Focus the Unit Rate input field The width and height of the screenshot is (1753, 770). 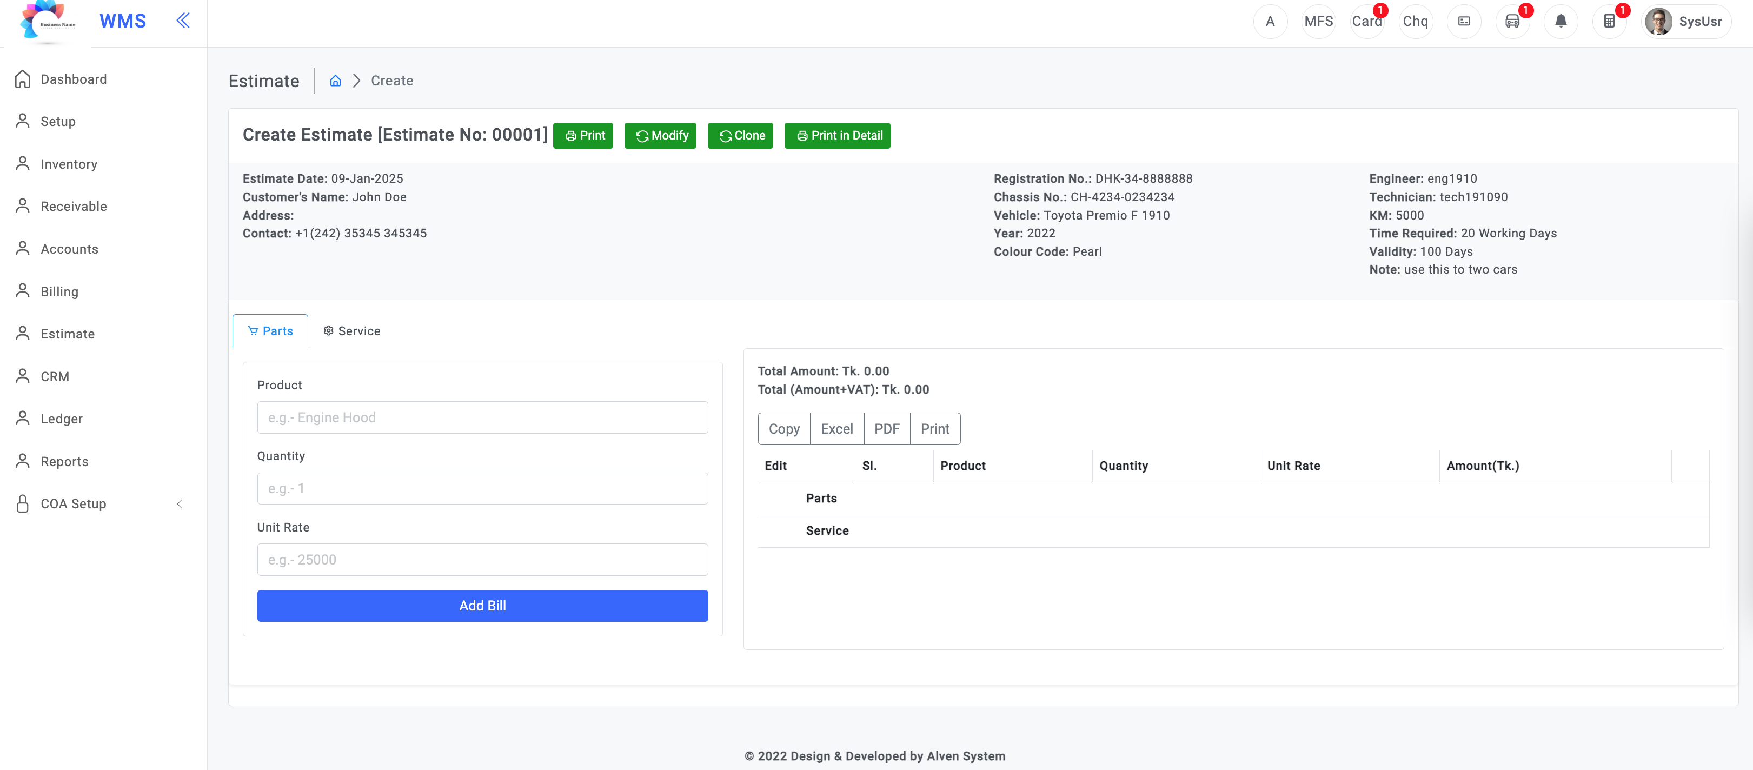click(482, 560)
